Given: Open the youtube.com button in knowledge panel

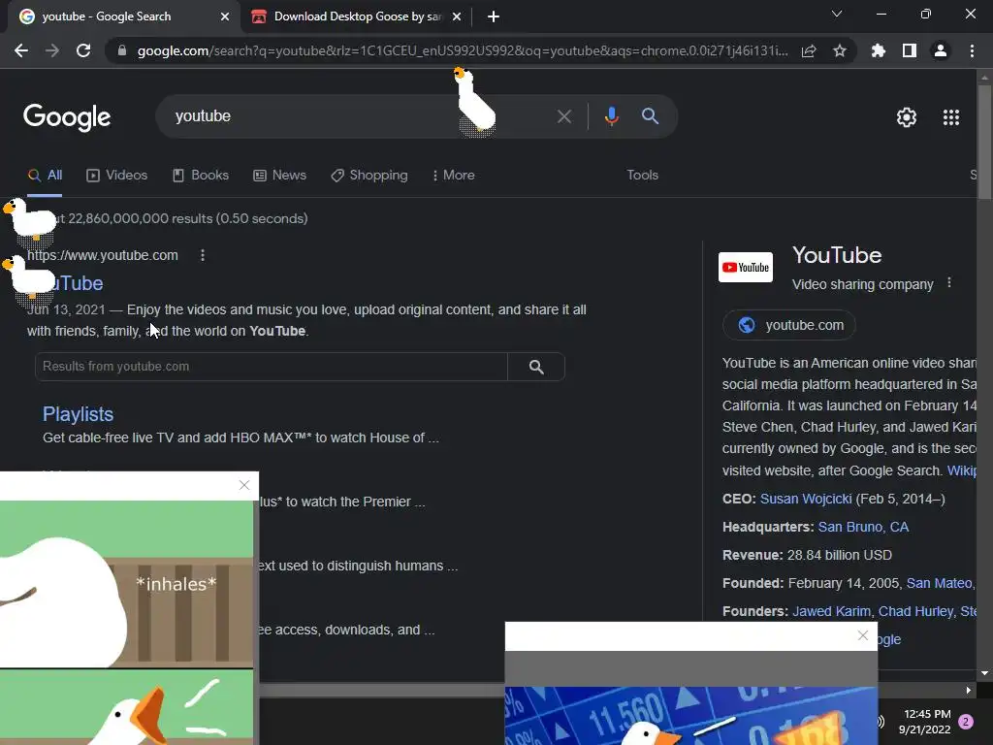Looking at the screenshot, I should [x=789, y=325].
